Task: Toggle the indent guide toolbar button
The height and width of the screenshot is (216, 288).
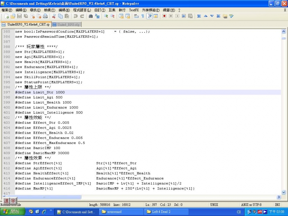Action: click(149, 16)
